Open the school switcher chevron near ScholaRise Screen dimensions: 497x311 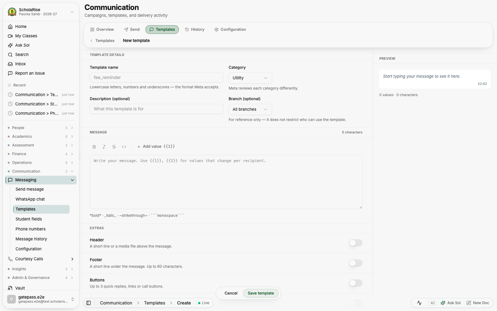pos(72,12)
